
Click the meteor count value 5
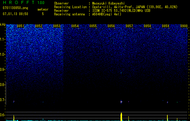coord(43,14)
